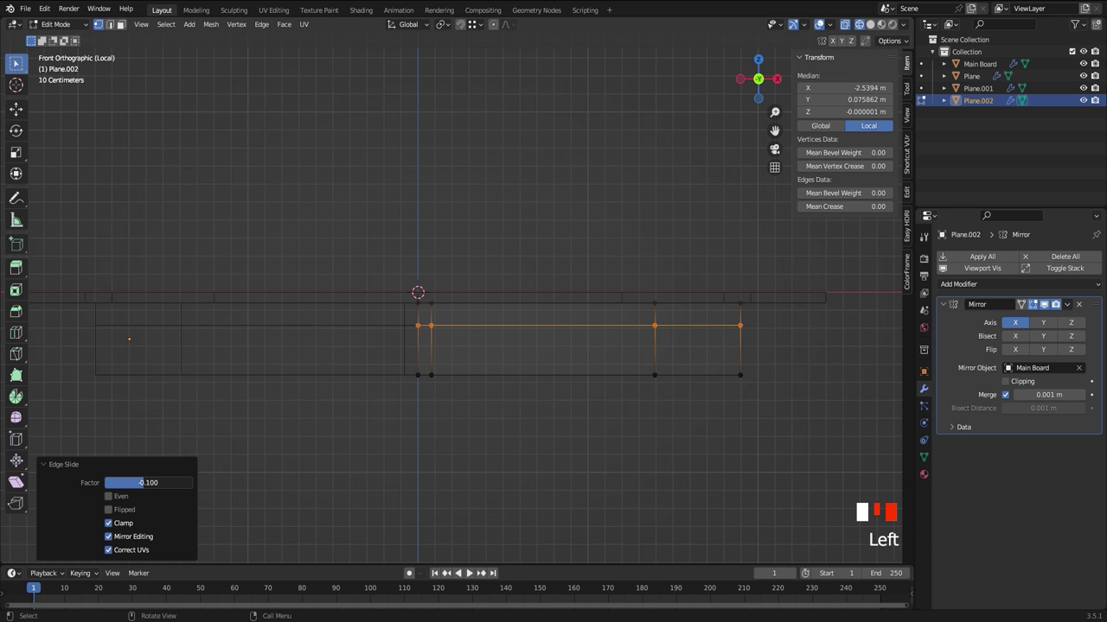
Task: Uncheck Correct UVs checkbox
Action: coord(108,549)
